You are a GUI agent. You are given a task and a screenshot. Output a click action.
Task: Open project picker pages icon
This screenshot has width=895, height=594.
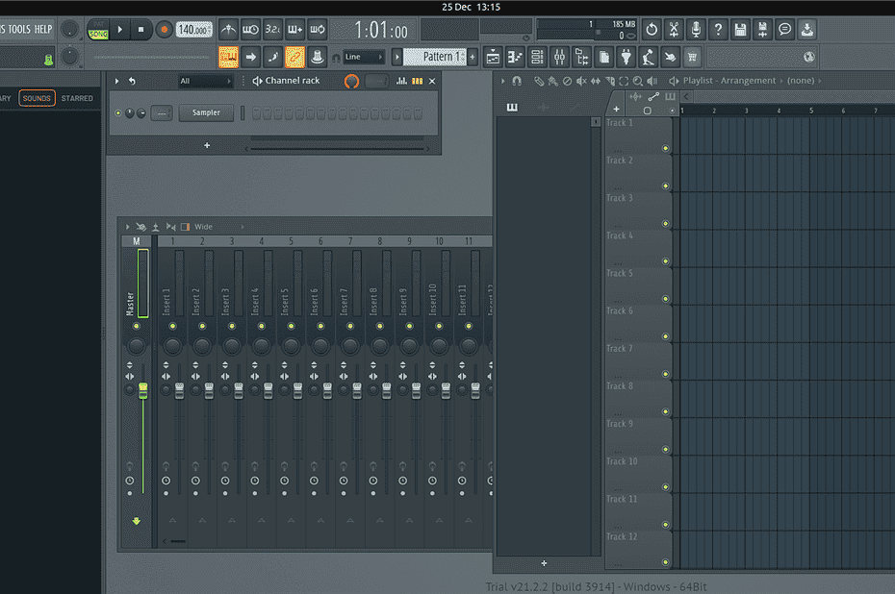[604, 57]
